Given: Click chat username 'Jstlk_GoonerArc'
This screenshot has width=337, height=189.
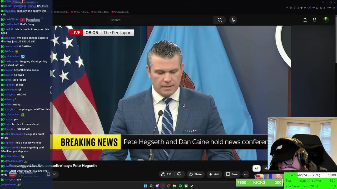Looking at the screenshot, I should [14, 134].
